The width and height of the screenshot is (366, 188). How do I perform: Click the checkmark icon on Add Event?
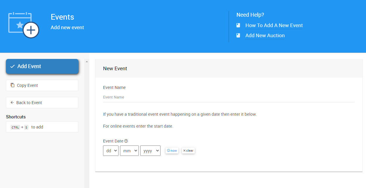[x=13, y=66]
